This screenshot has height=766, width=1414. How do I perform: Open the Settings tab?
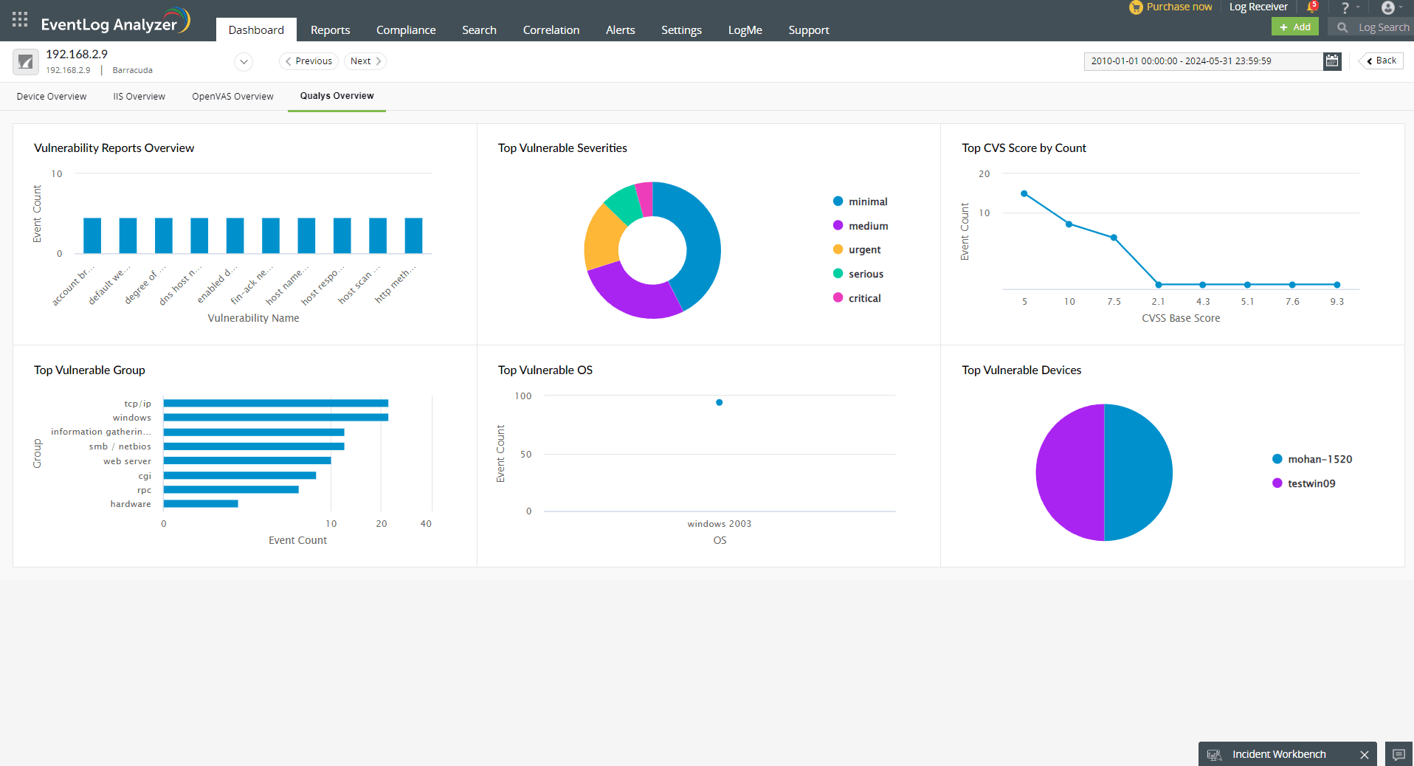click(681, 30)
